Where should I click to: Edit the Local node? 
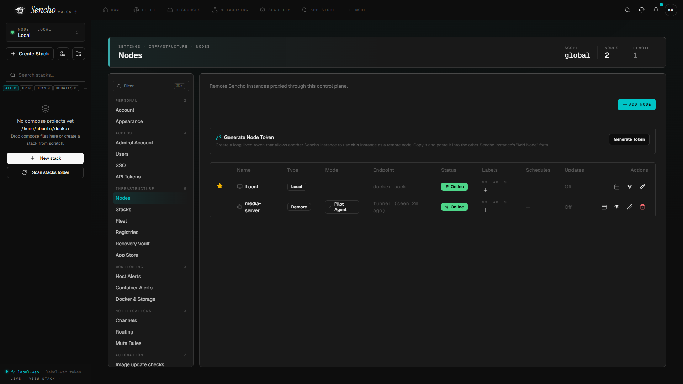pyautogui.click(x=642, y=187)
